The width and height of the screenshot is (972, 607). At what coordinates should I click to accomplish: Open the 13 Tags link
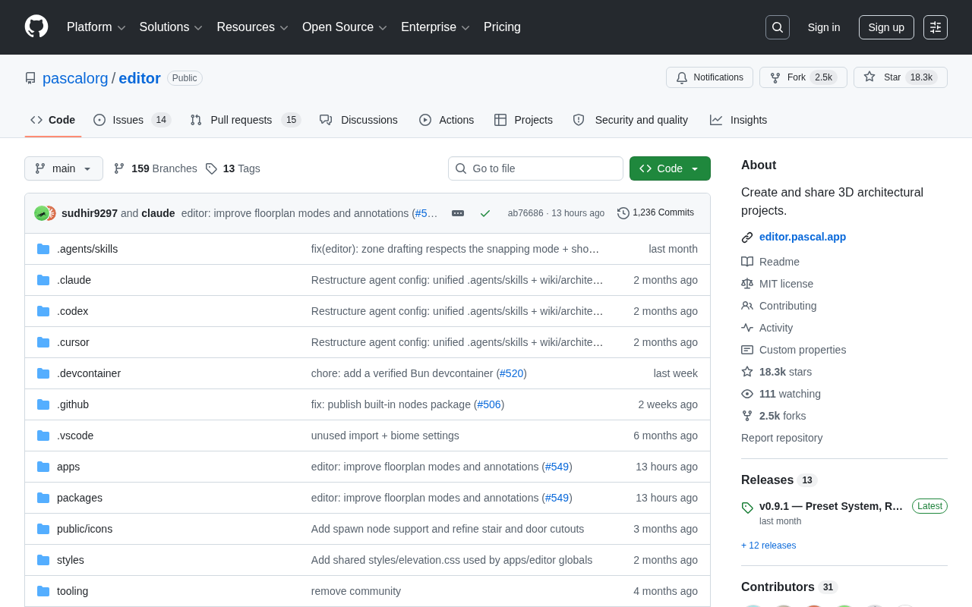tap(233, 168)
